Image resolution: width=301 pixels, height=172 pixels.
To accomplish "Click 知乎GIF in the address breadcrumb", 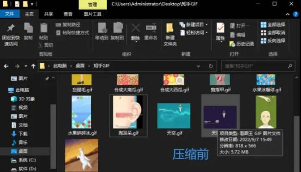I will point(101,66).
